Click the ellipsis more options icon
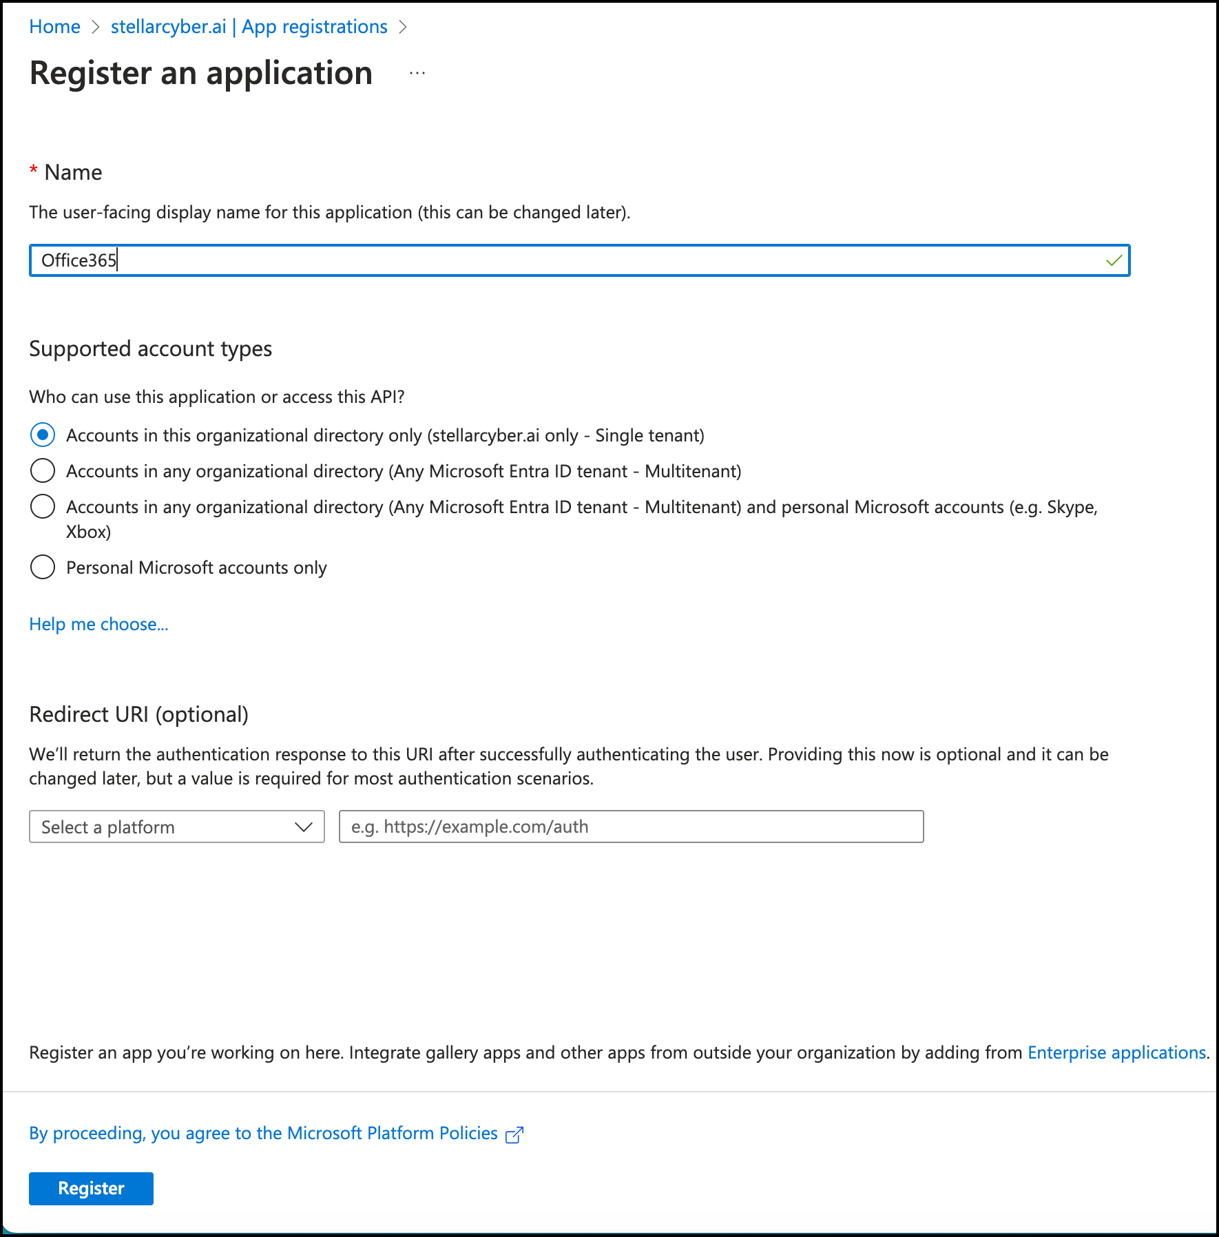The height and width of the screenshot is (1237, 1219). (417, 73)
